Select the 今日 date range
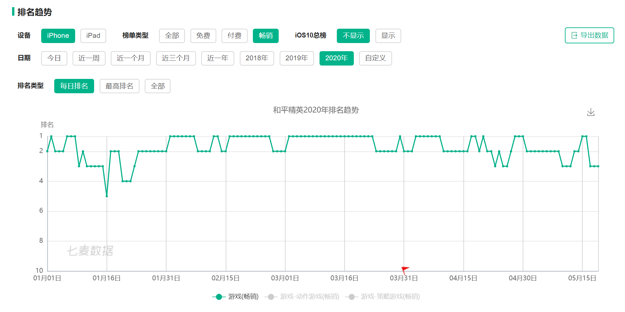The height and width of the screenshot is (312, 625). (54, 58)
